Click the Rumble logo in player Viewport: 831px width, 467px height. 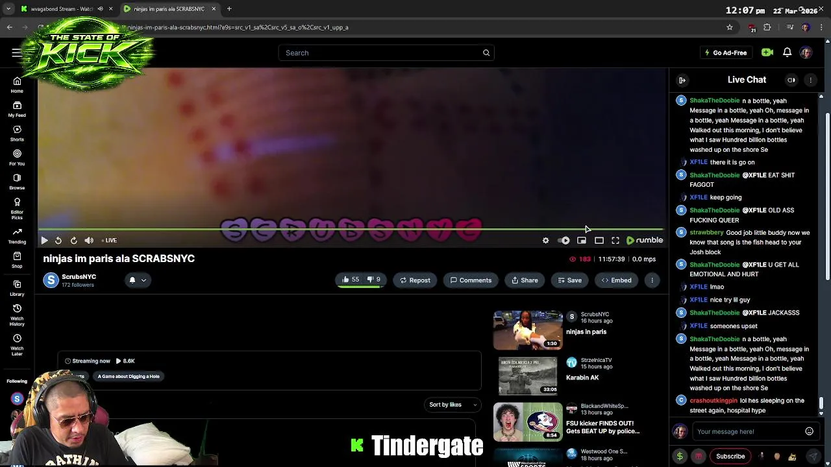click(645, 240)
